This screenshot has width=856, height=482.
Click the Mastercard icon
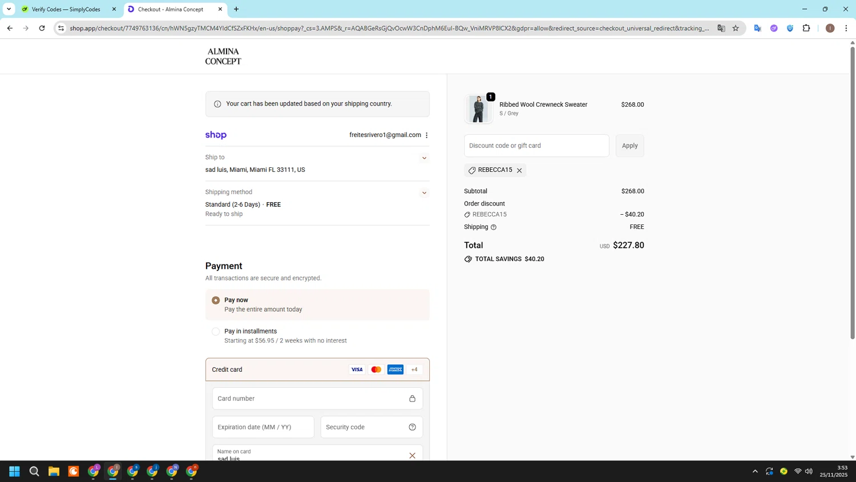[376, 369]
